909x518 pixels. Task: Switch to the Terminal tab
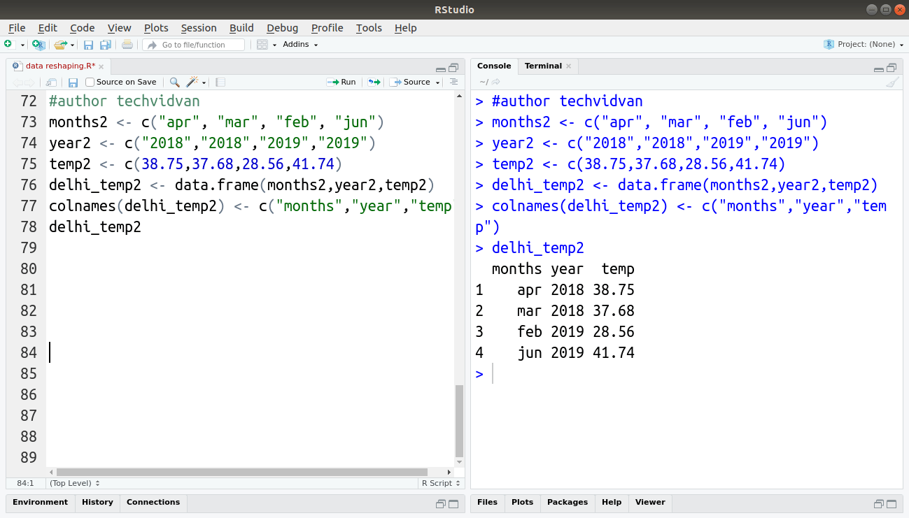point(543,66)
